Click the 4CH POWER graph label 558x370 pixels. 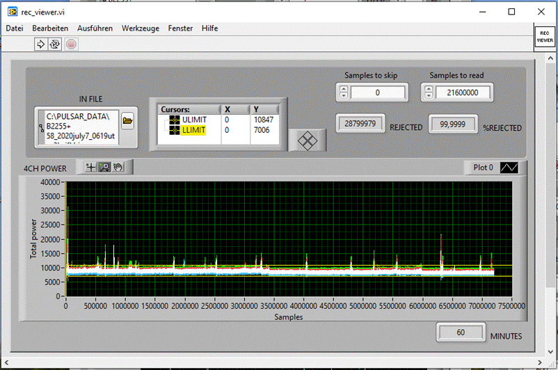(x=45, y=168)
